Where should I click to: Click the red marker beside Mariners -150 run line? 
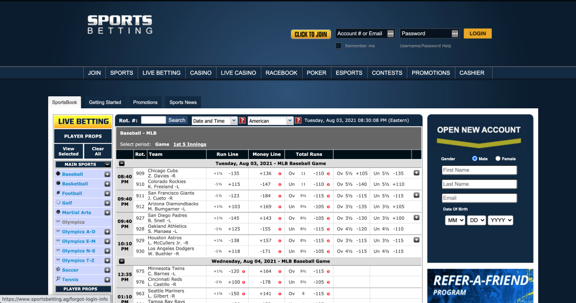pyautogui.click(x=243, y=294)
